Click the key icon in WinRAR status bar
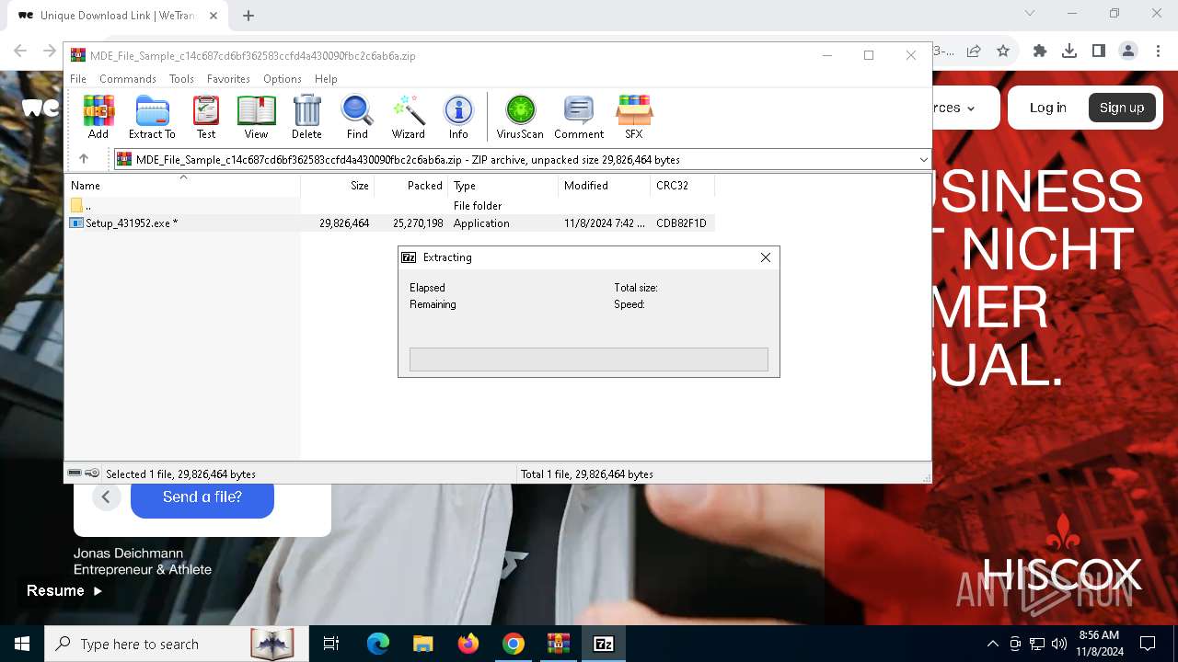Screen dimensions: 1178x662 point(92,474)
